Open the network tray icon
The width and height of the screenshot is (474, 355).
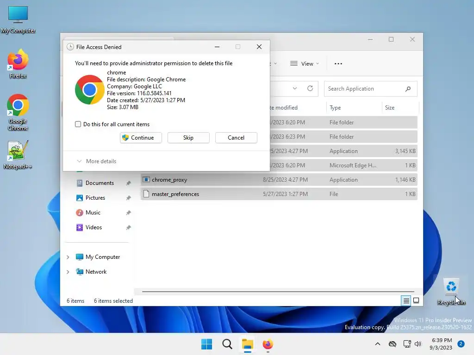(407, 344)
